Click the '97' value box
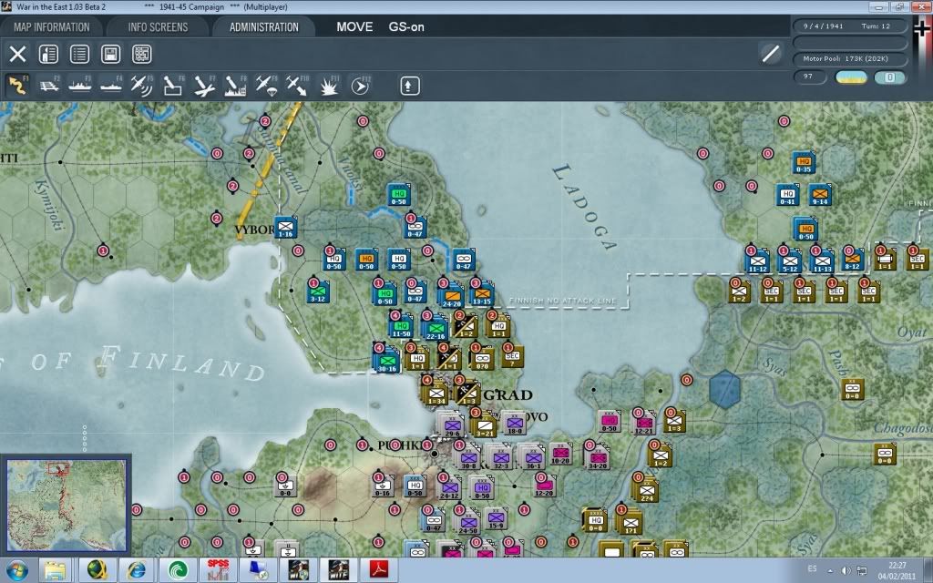This screenshot has height=583, width=933. [x=809, y=77]
